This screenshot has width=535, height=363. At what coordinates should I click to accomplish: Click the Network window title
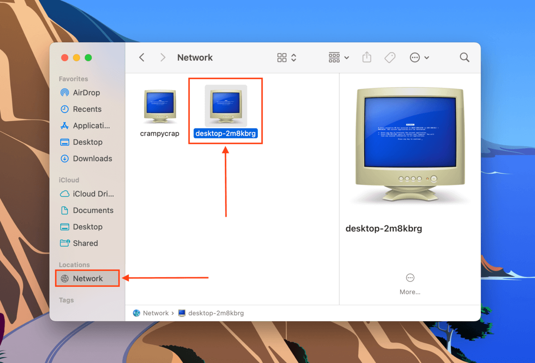pyautogui.click(x=195, y=57)
